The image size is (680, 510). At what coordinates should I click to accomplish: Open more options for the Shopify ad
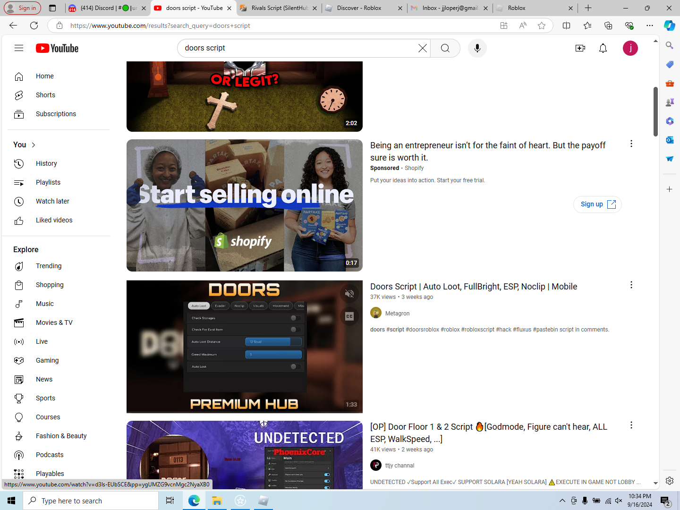pyautogui.click(x=631, y=144)
